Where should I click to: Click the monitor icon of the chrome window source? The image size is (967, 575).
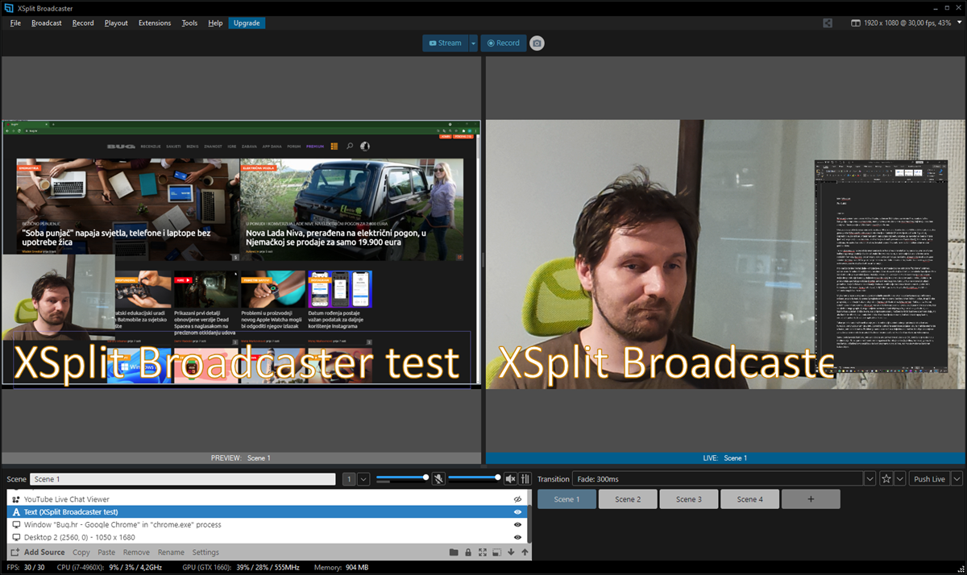(x=16, y=525)
